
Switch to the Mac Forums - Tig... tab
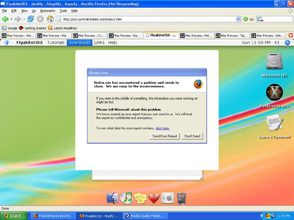coord(232,35)
